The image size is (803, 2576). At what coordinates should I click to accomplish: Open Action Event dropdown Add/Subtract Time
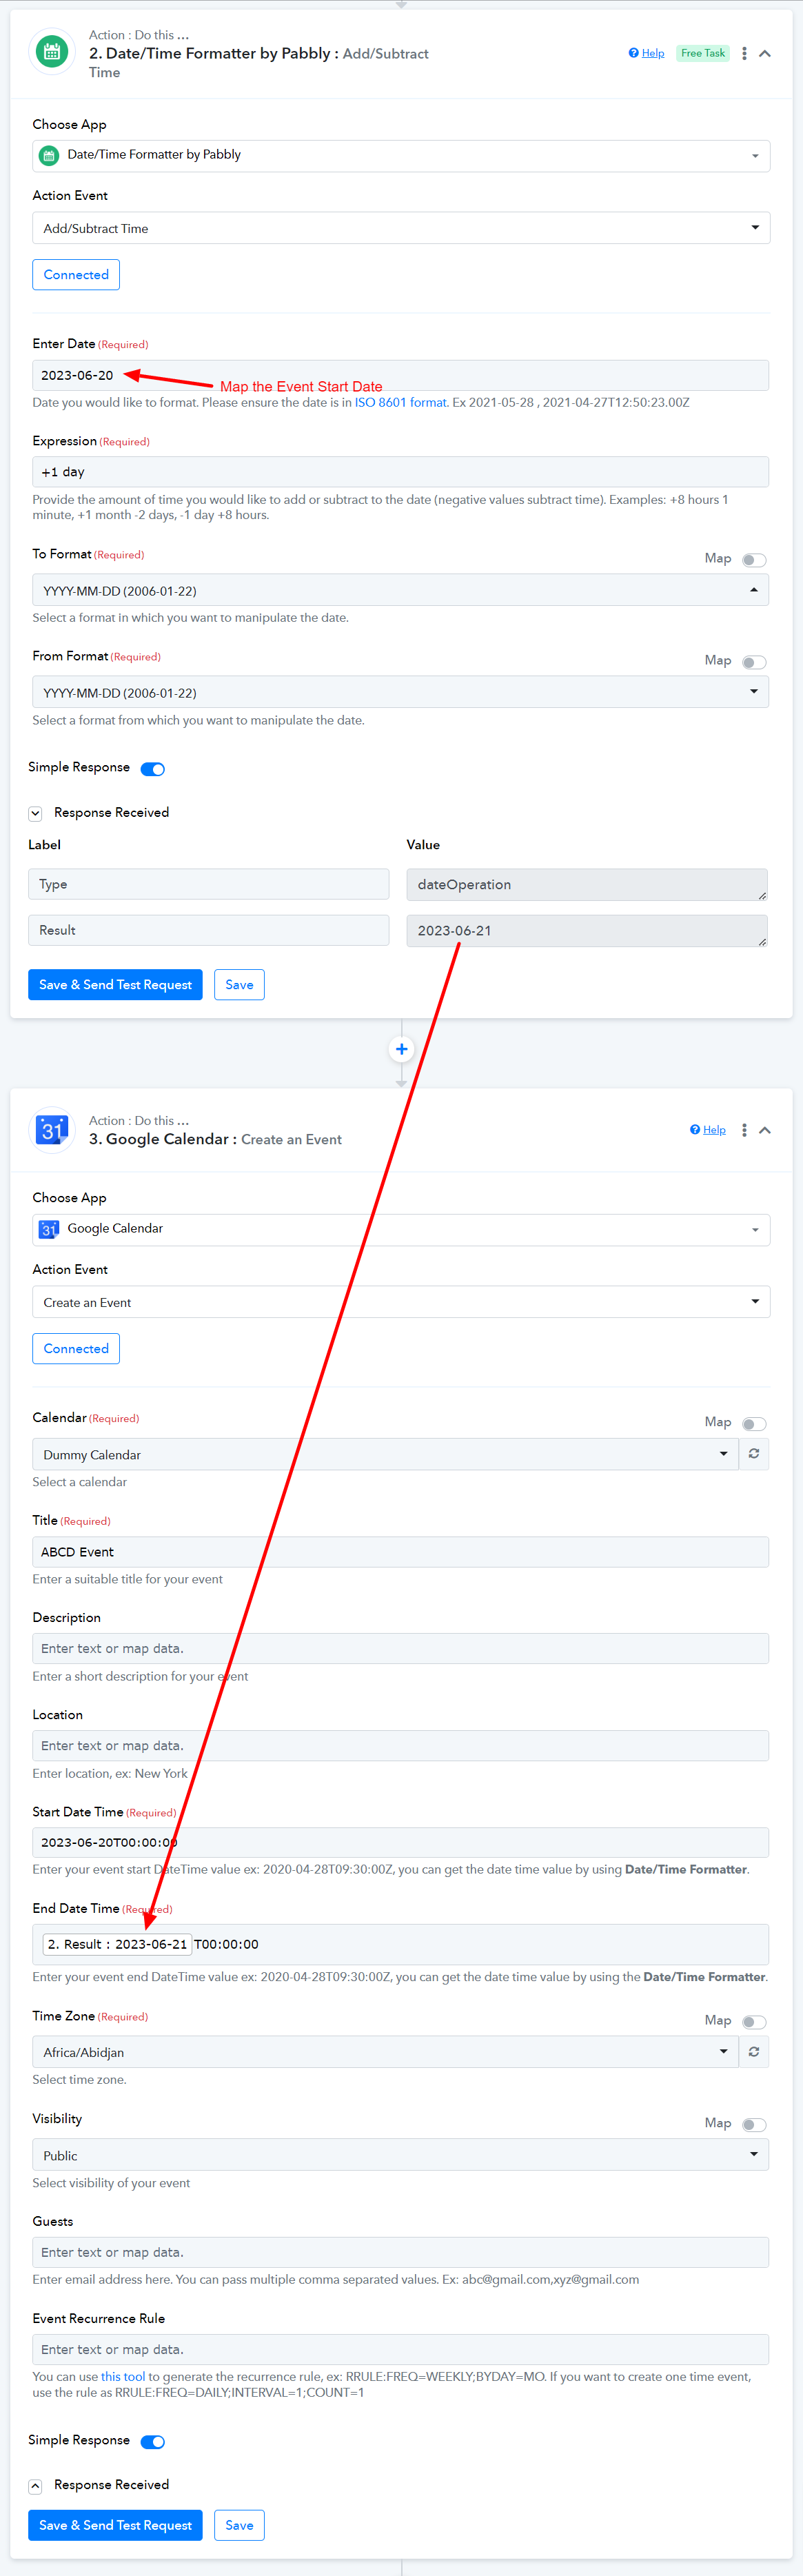pos(401,228)
